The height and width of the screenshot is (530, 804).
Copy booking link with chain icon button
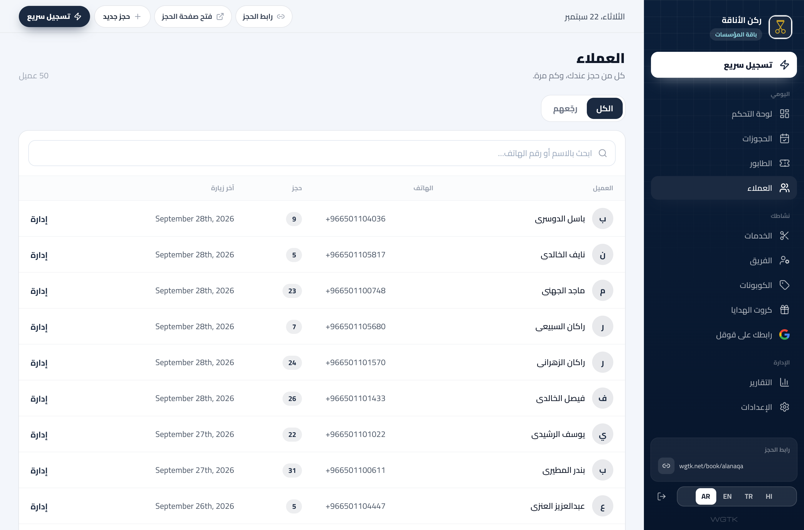pos(666,466)
